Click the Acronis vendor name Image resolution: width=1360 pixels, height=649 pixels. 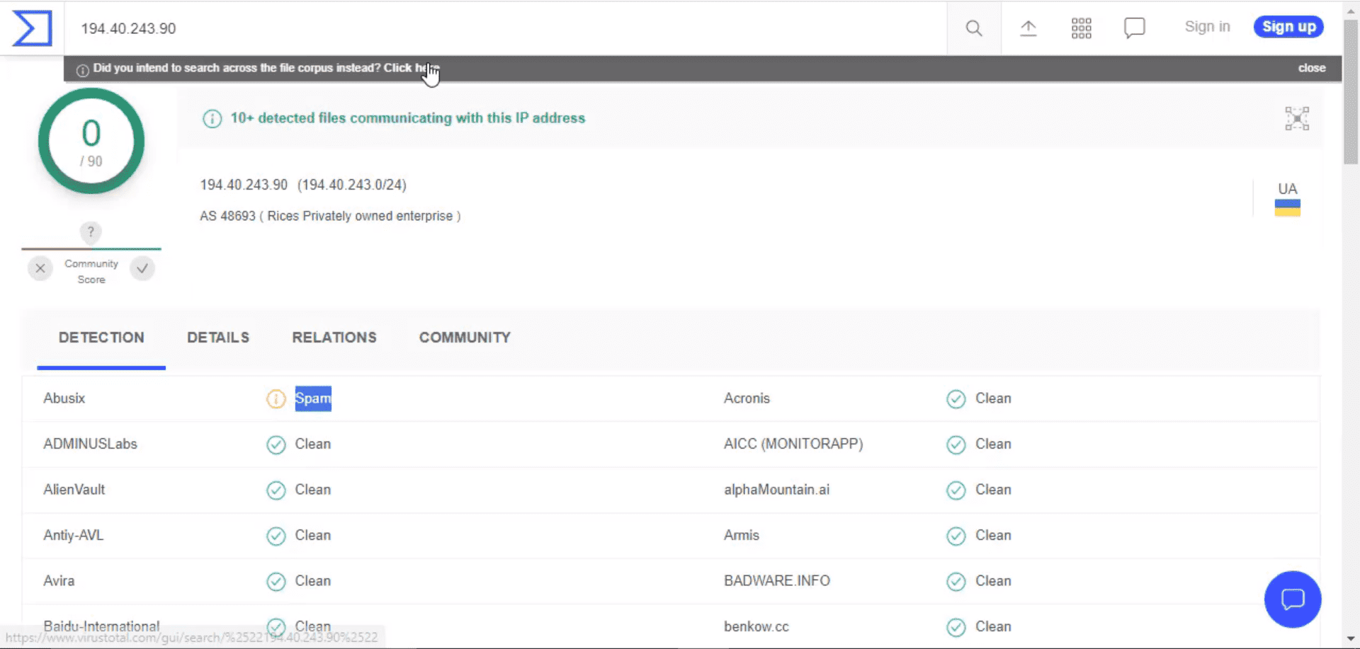point(747,398)
